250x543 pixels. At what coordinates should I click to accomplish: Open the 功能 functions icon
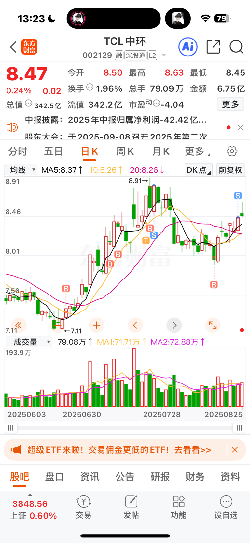pos(179,507)
